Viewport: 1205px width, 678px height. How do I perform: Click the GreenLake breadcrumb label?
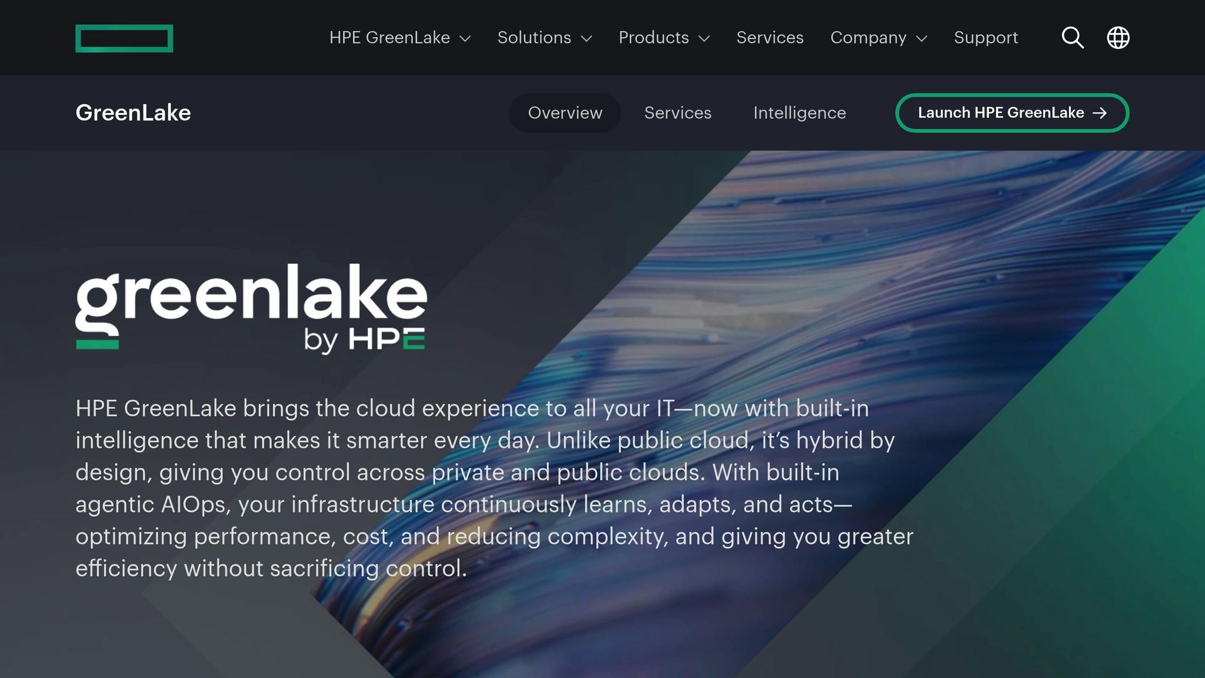(x=132, y=112)
